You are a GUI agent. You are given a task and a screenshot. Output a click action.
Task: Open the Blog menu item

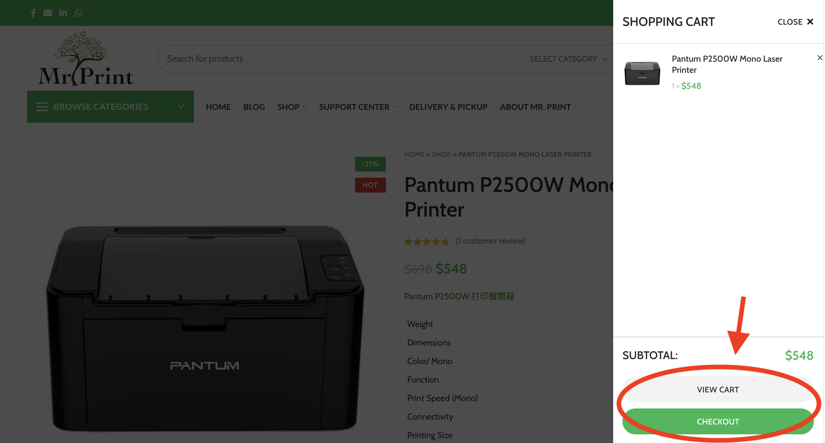pos(254,107)
